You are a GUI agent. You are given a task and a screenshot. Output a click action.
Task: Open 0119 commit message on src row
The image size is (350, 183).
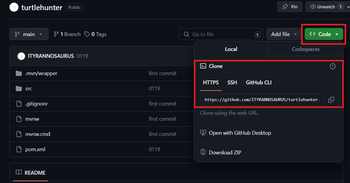155,89
